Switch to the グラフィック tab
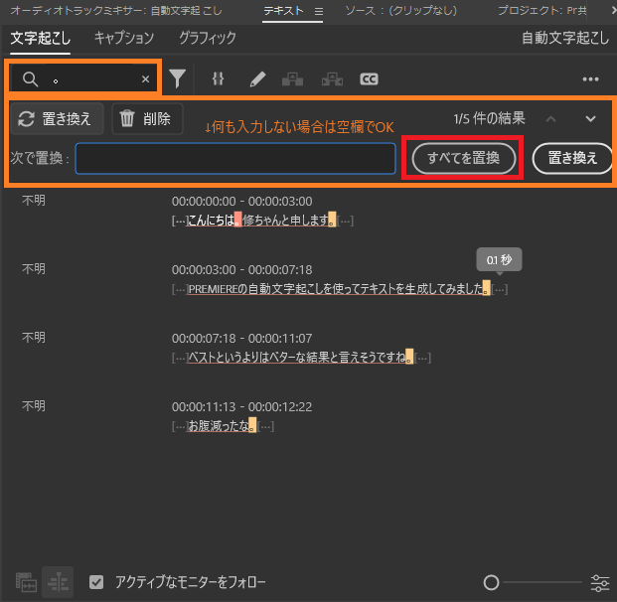The height and width of the screenshot is (602, 617). [208, 38]
